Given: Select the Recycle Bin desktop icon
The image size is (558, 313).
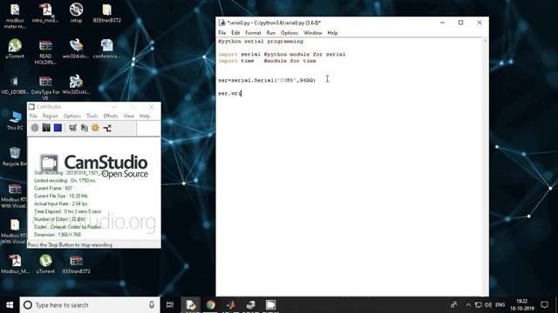Looking at the screenshot, I should (x=14, y=156).
